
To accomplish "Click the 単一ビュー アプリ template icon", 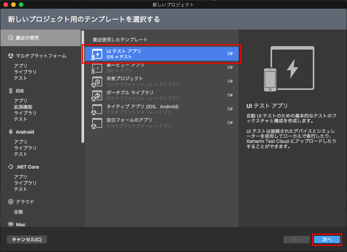I will click(x=97, y=68).
